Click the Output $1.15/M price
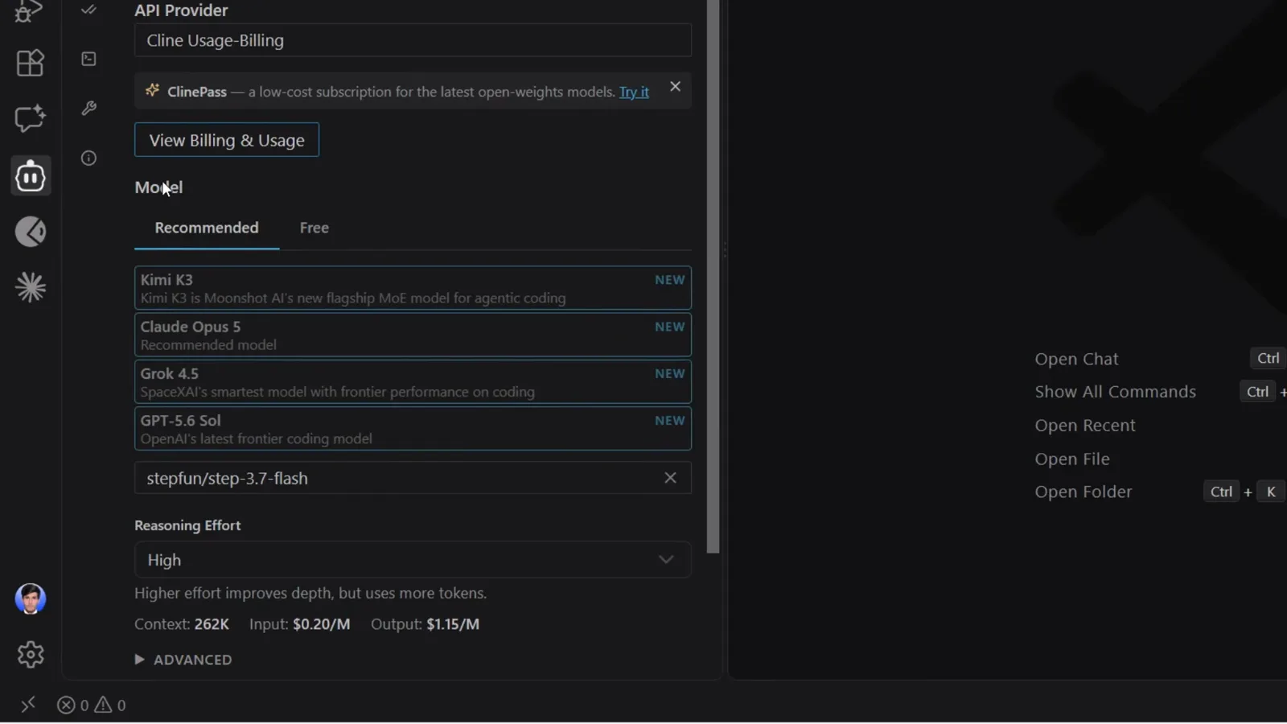 453,624
